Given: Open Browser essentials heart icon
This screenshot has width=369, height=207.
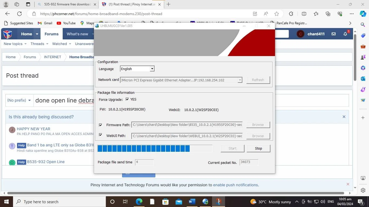Looking at the screenshot, I should tap(340, 14).
